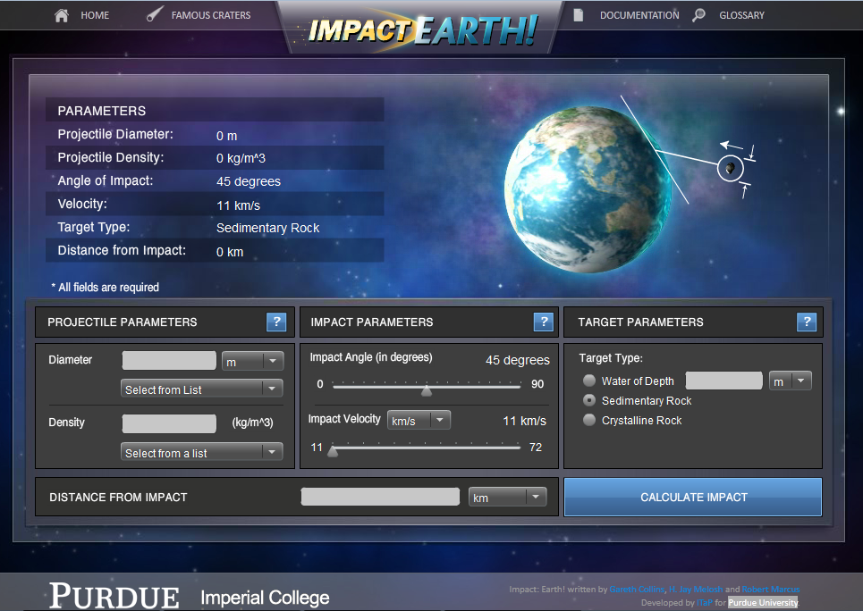The width and height of the screenshot is (863, 611).
Task: Open Target Parameters help question mark
Action: [807, 322]
